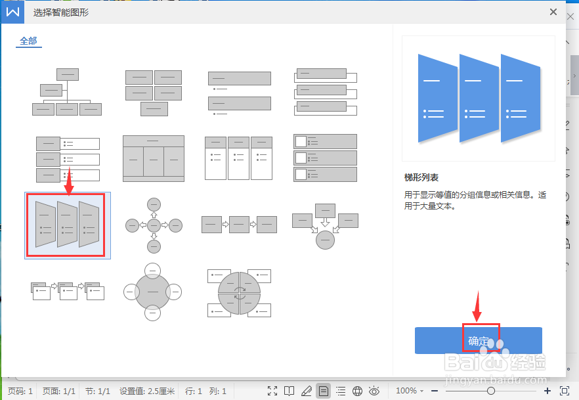Viewport: 579px width, 400px height.
Task: Click 行: 1 in status bar
Action: [x=194, y=391]
